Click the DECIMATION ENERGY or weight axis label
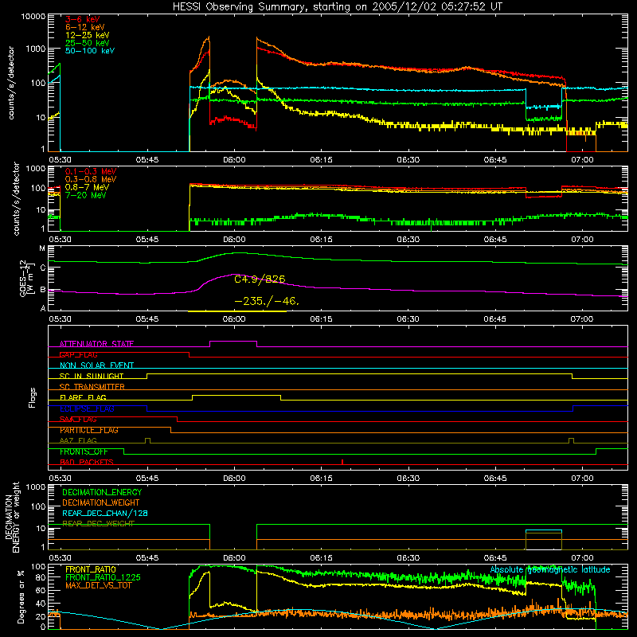The width and height of the screenshot is (637, 637). click(x=12, y=517)
